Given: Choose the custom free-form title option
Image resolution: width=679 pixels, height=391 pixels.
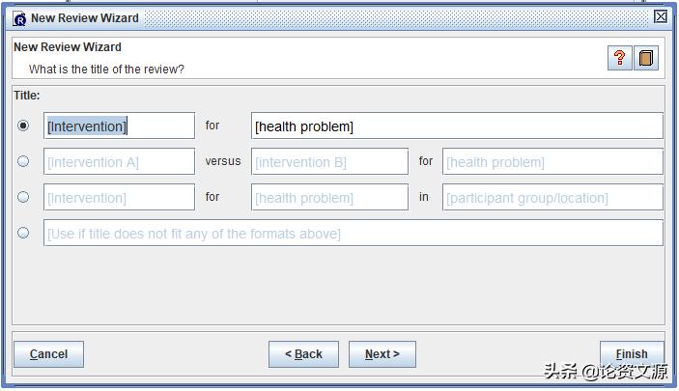Looking at the screenshot, I should click(x=23, y=233).
